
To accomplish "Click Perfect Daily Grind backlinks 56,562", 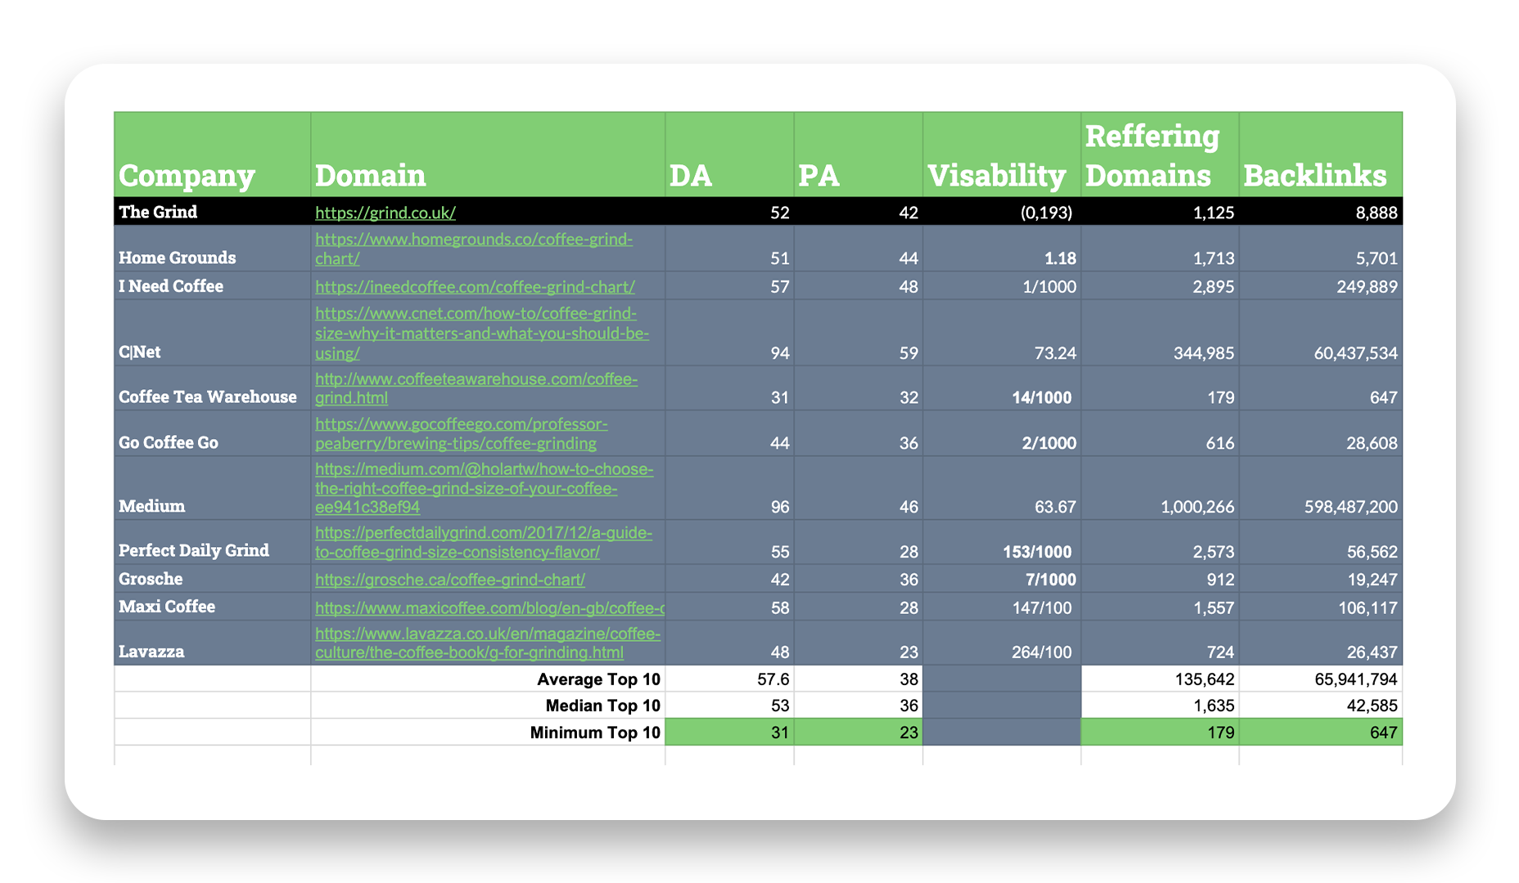I will (x=1373, y=552).
